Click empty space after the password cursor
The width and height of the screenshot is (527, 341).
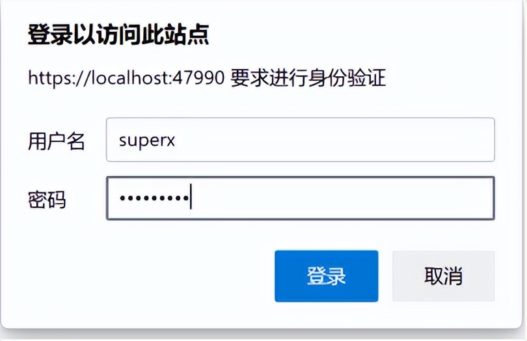pyautogui.click(x=341, y=198)
